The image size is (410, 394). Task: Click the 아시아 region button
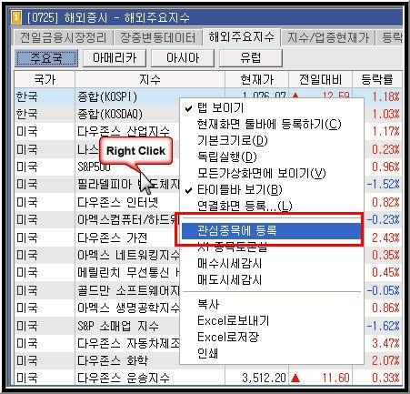pos(183,58)
